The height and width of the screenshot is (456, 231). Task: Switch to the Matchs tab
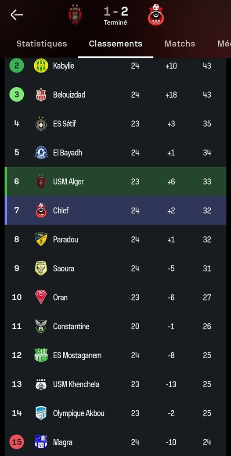pyautogui.click(x=180, y=44)
